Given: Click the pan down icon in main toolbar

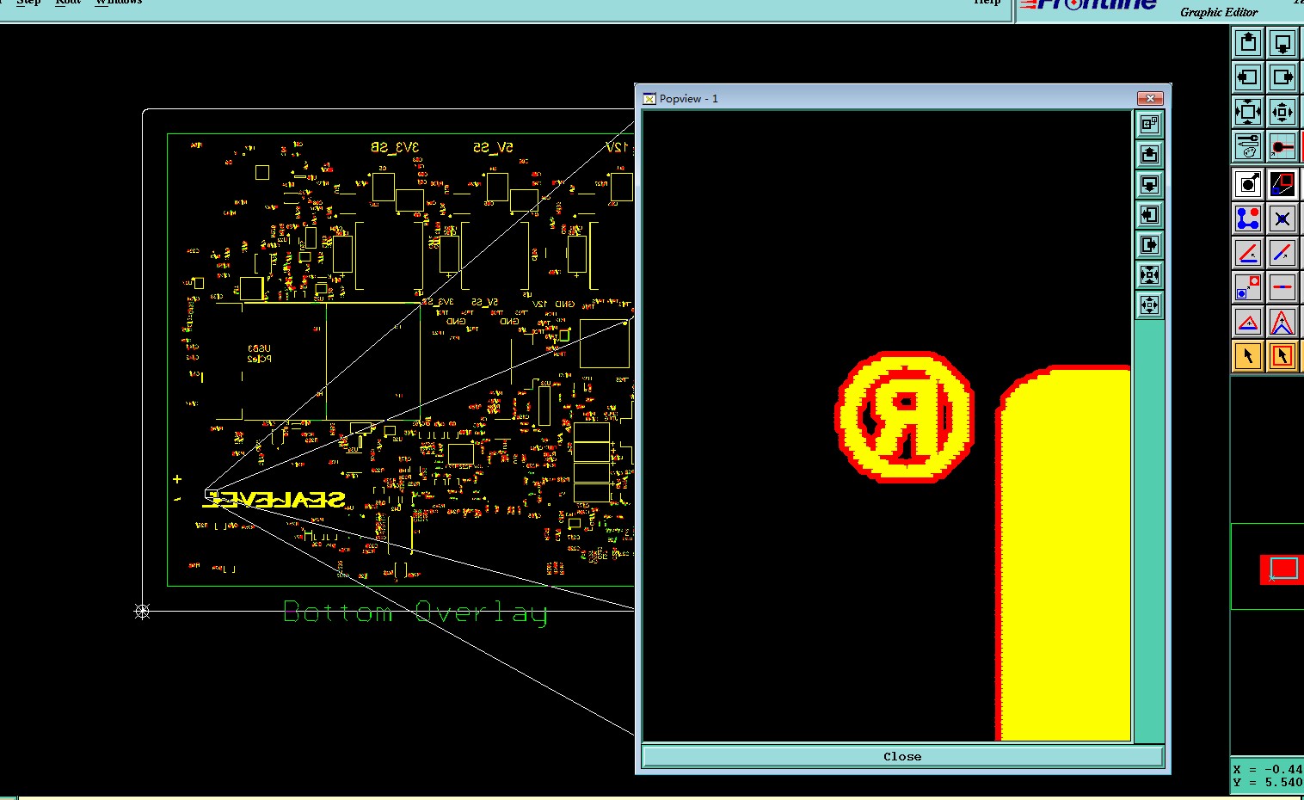Looking at the screenshot, I should pos(1282,42).
